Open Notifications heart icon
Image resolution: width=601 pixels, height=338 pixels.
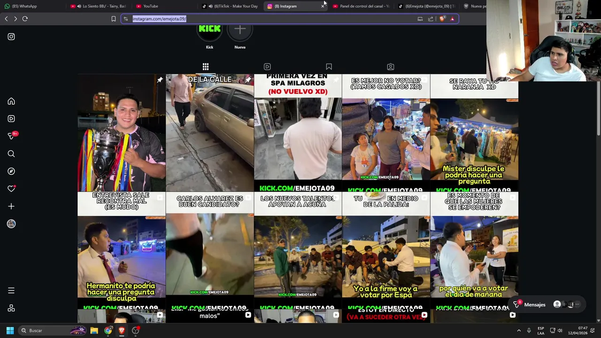(11, 189)
